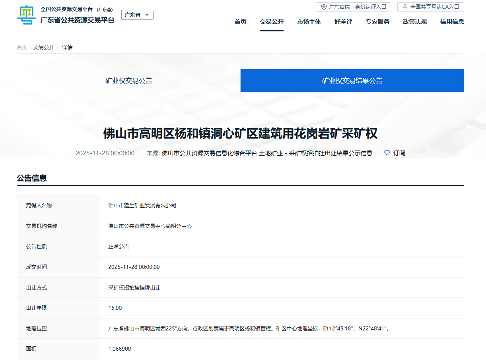Open 政策法规 in the top menu
The image size is (486, 361).
click(x=415, y=22)
